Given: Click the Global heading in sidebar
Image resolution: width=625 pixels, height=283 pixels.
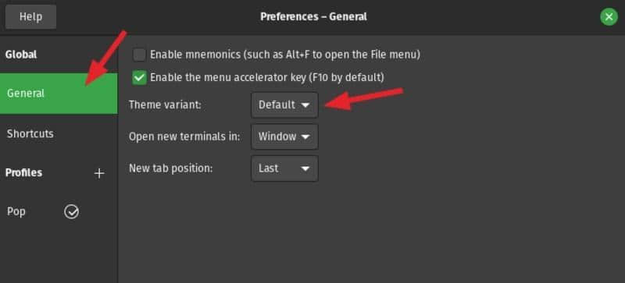Looking at the screenshot, I should click(x=21, y=55).
